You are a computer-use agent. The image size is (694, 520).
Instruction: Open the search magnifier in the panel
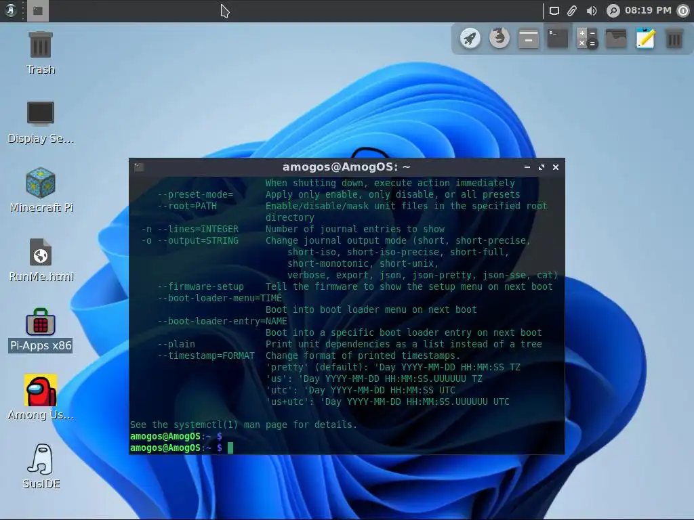click(x=613, y=11)
